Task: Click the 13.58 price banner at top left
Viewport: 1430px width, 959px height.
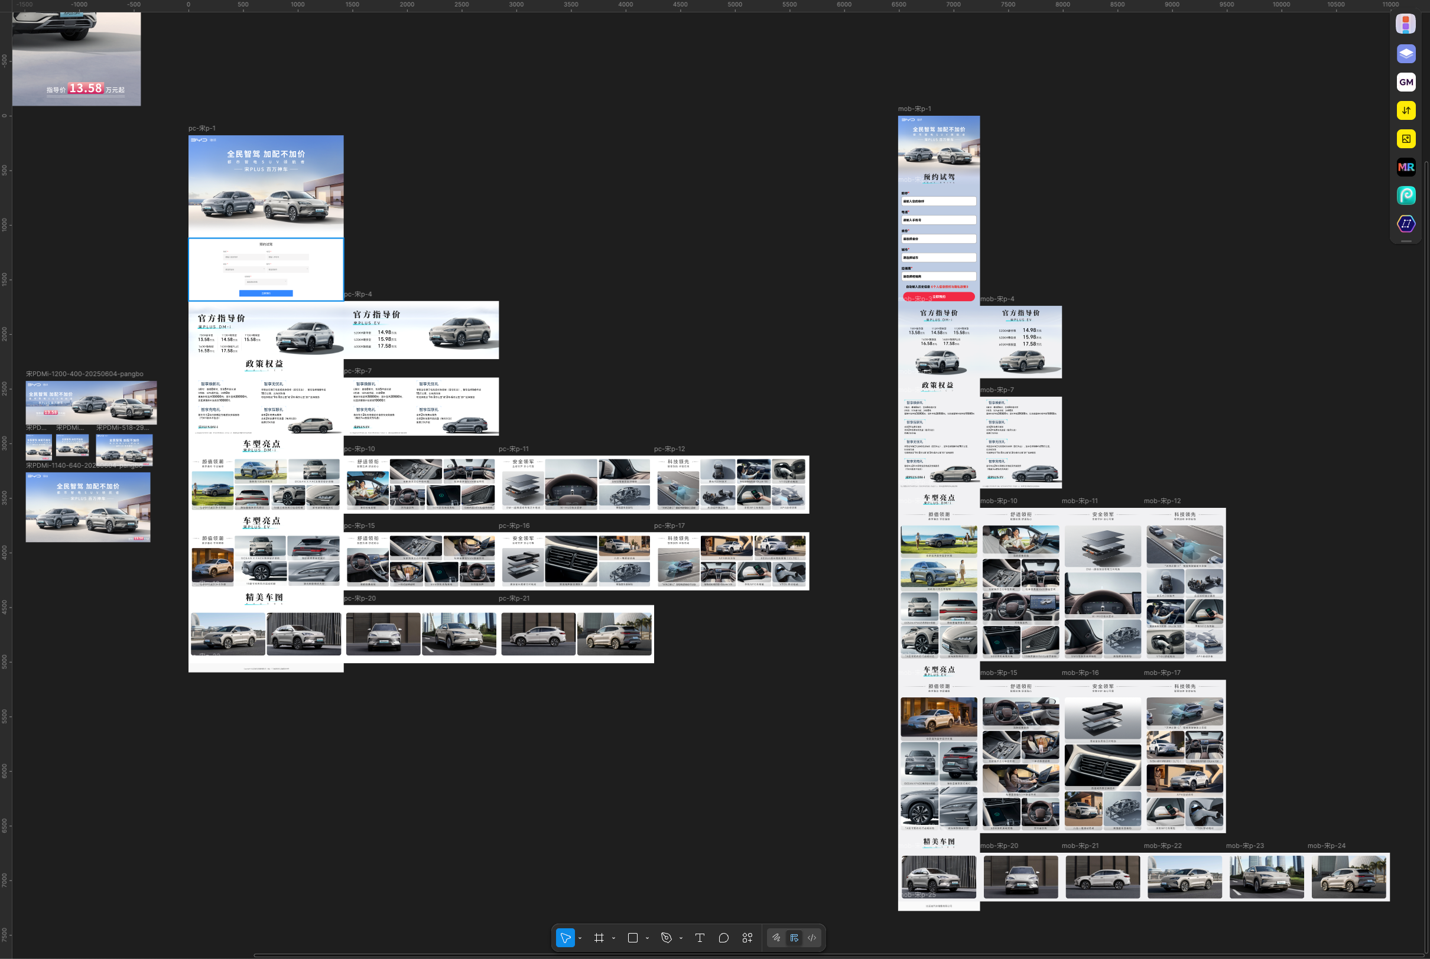Action: [x=86, y=89]
